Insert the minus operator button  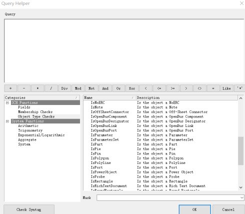(24, 88)
